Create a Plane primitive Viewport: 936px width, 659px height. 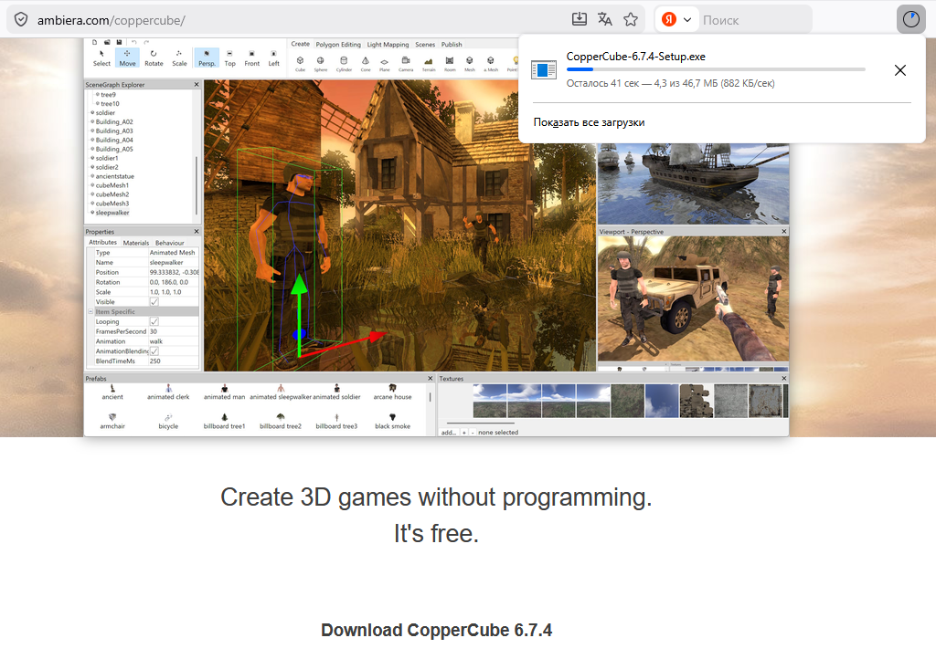coord(385,64)
